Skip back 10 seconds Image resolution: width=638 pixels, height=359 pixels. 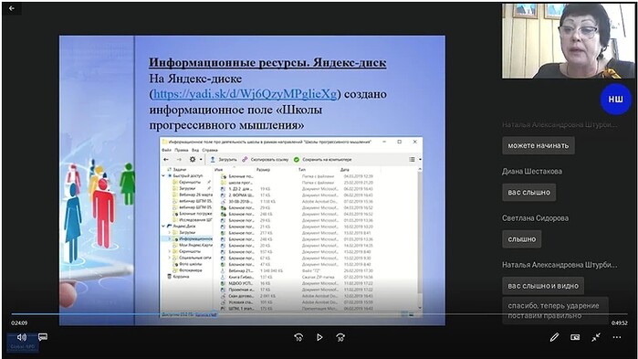298,337
